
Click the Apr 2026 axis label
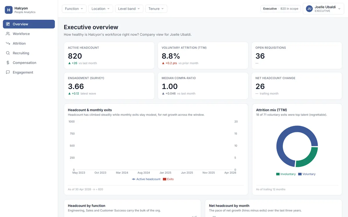pos(230,173)
